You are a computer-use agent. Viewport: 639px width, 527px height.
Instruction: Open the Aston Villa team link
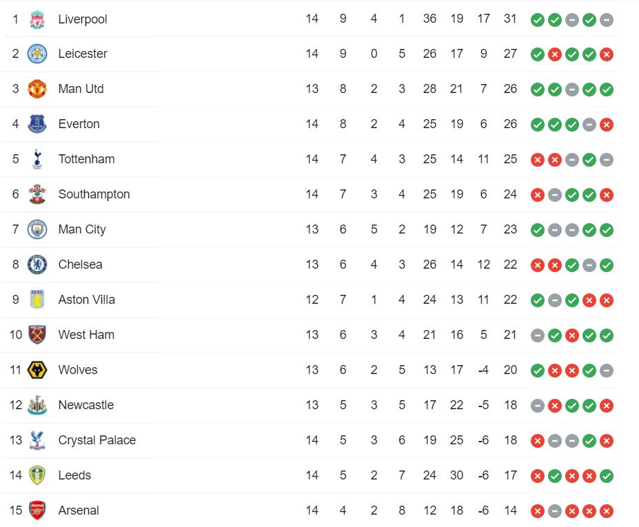click(86, 300)
